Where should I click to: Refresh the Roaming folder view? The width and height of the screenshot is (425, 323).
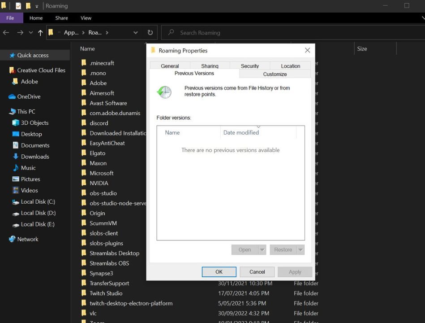coord(150,32)
